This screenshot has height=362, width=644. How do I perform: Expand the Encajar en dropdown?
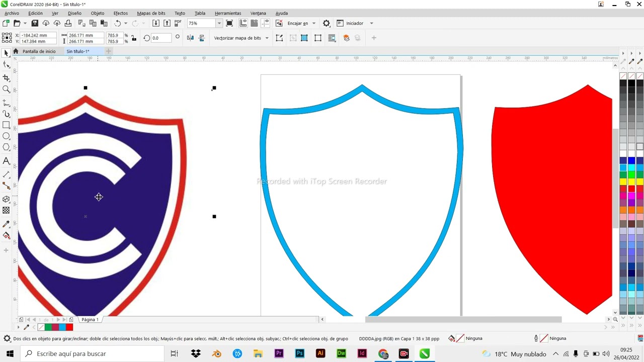pos(313,23)
